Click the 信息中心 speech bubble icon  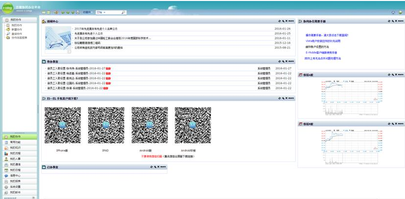[x=6, y=176]
